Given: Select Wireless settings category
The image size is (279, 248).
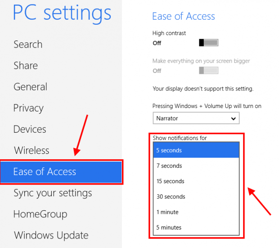Looking at the screenshot, I should (31, 150).
